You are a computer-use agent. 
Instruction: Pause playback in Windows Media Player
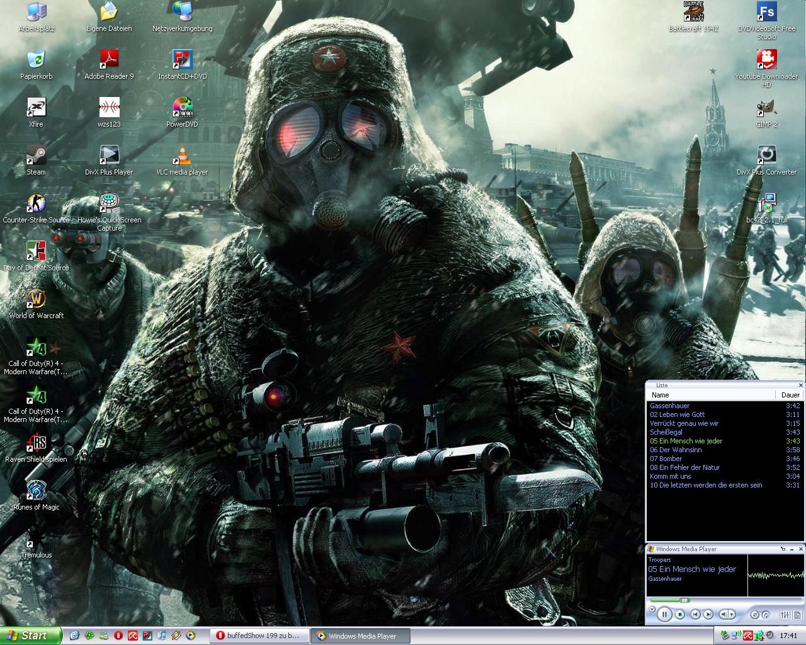(664, 614)
